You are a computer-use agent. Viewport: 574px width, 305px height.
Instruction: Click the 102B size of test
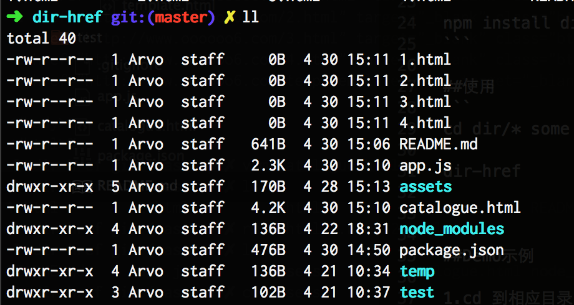pos(268,292)
